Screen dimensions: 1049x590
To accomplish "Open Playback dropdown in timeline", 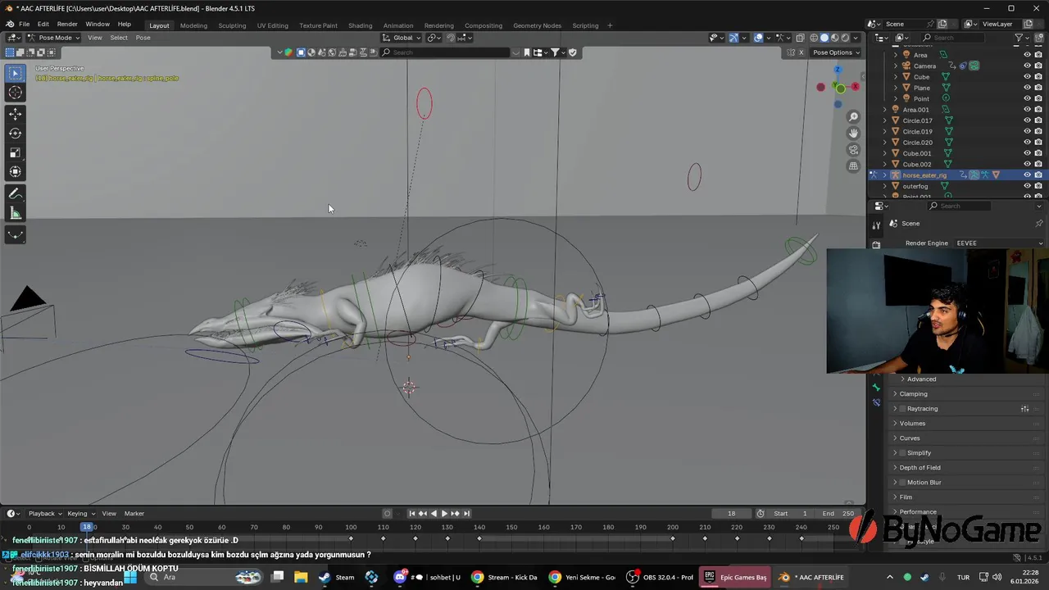I will tap(45, 514).
